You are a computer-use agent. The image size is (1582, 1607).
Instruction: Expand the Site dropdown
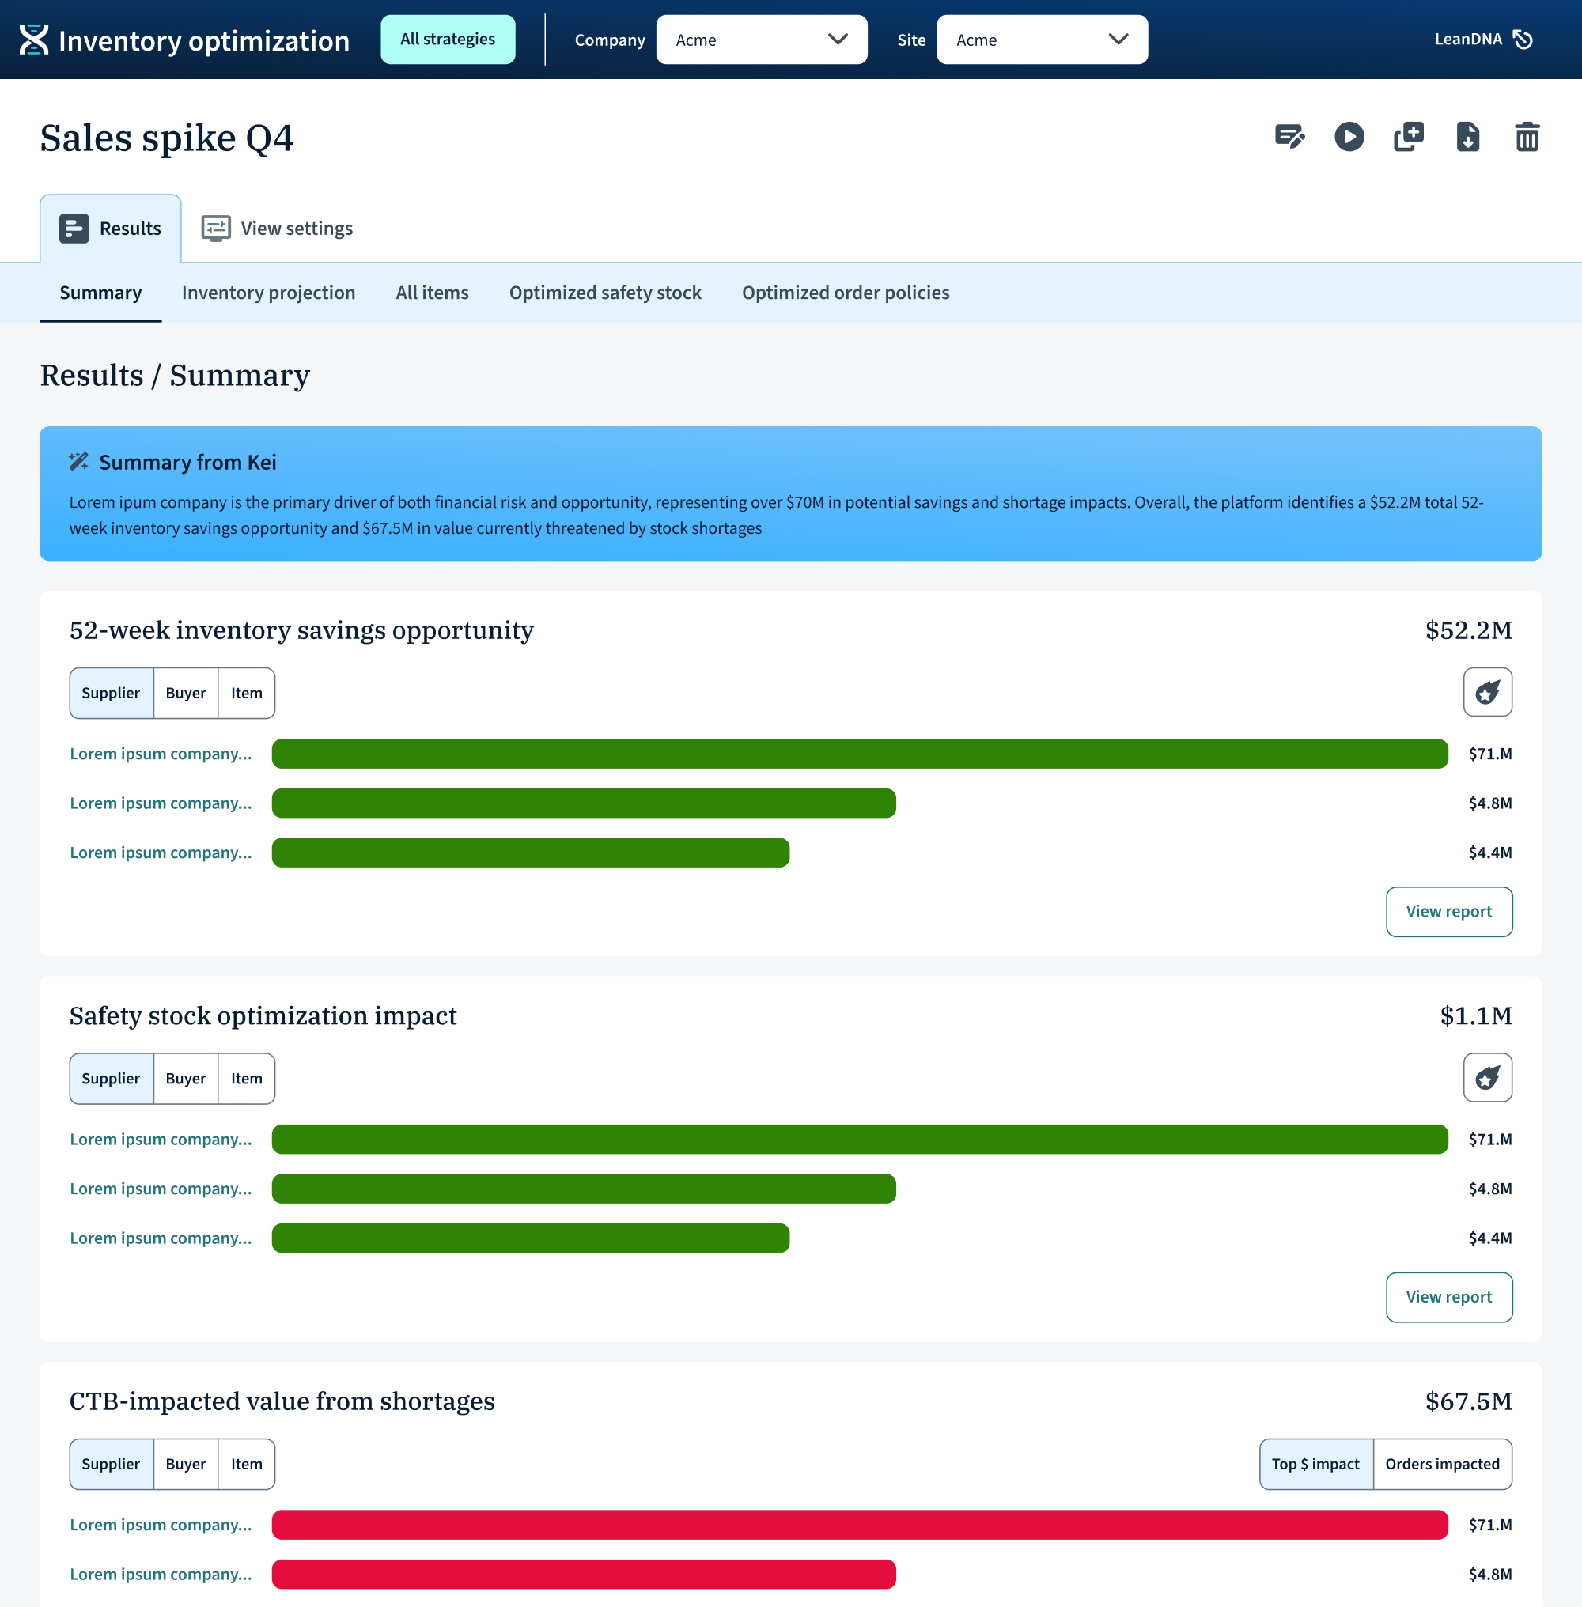1042,40
